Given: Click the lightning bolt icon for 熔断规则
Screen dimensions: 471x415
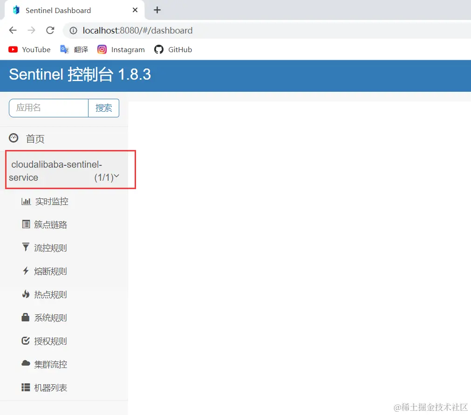Looking at the screenshot, I should [x=26, y=271].
